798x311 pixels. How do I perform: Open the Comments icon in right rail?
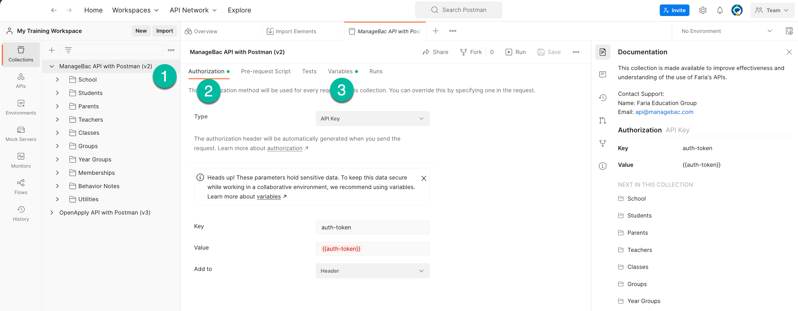click(x=602, y=74)
